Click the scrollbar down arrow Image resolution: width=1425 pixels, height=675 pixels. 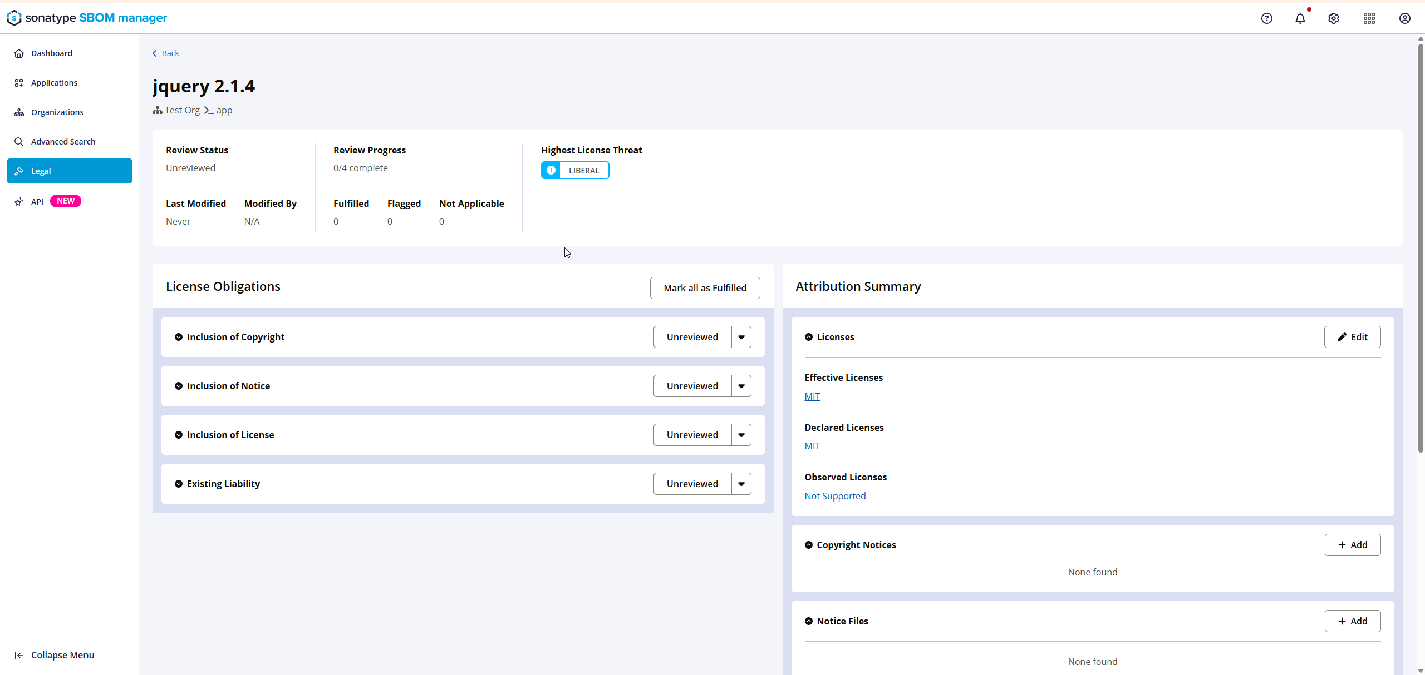tap(1421, 671)
